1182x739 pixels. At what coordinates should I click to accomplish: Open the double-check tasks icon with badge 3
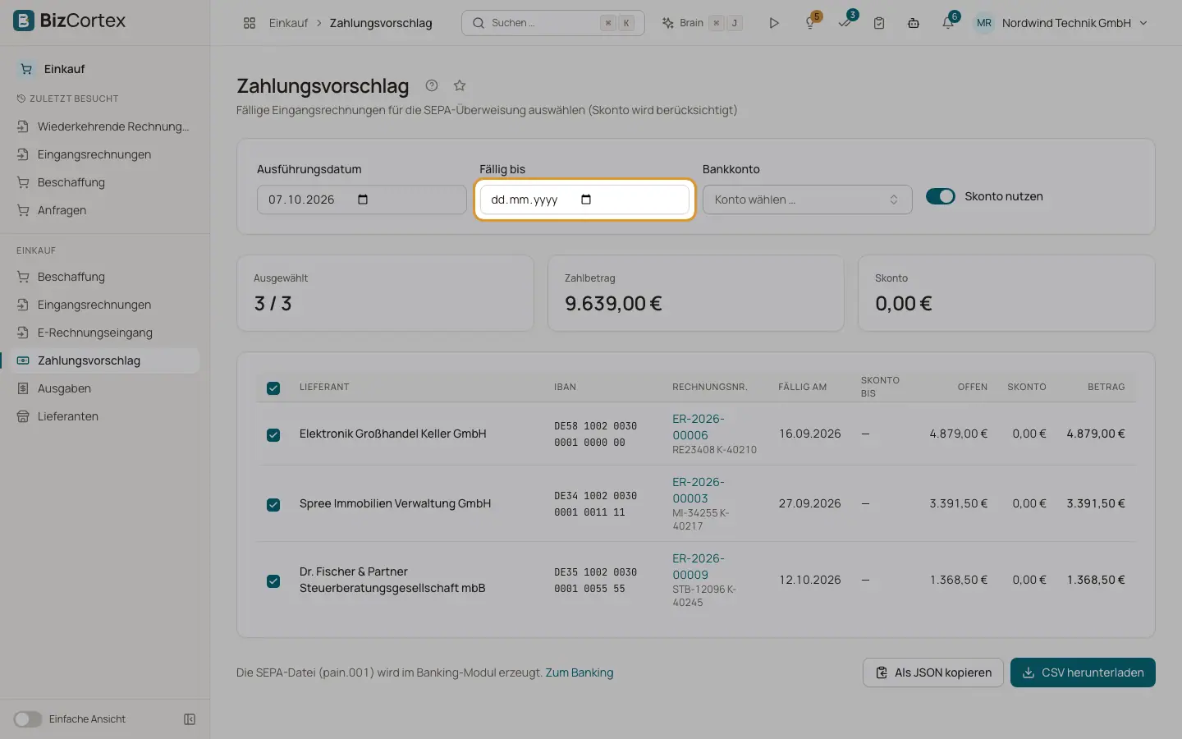[x=845, y=23]
